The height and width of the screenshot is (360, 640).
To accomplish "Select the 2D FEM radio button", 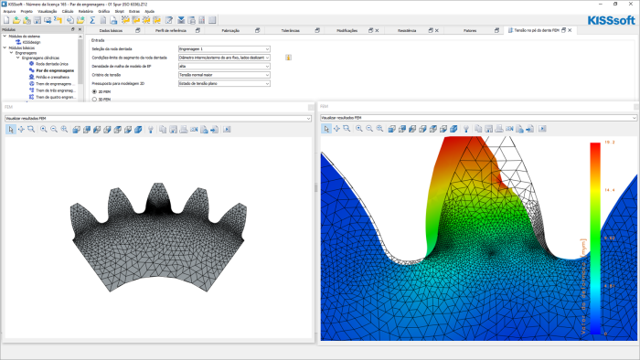I will click(x=95, y=91).
